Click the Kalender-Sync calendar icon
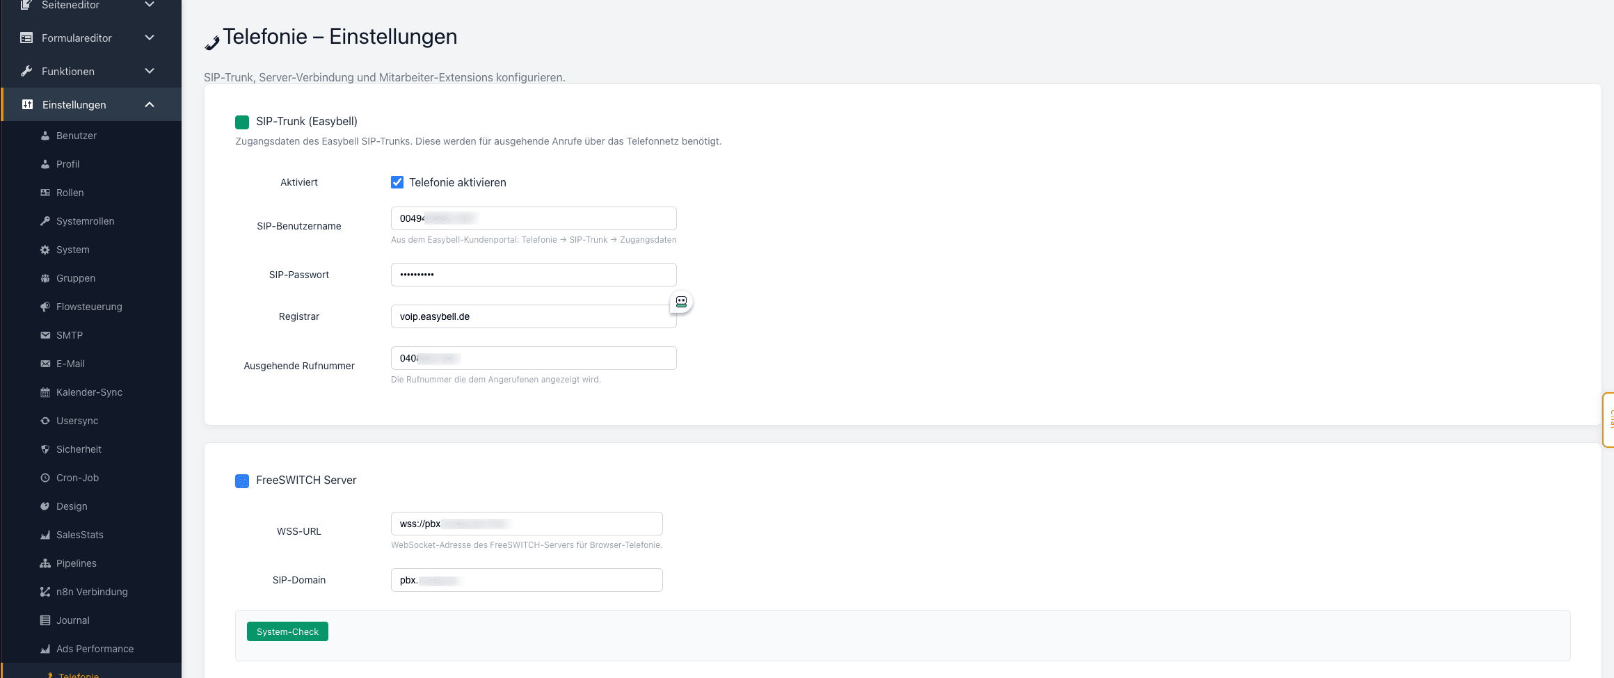Screen dimensions: 1614x678 click(x=45, y=392)
